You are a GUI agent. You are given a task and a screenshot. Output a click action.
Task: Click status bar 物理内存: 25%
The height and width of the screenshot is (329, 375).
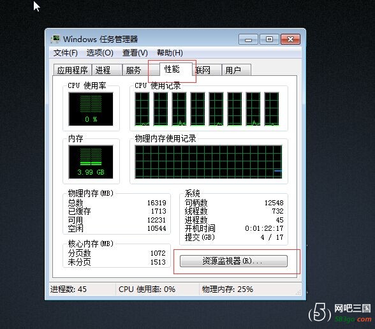pos(228,289)
